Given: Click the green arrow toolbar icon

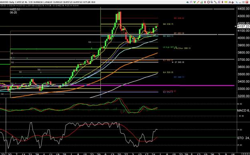Looking at the screenshot, I should pyautogui.click(x=194, y=2).
